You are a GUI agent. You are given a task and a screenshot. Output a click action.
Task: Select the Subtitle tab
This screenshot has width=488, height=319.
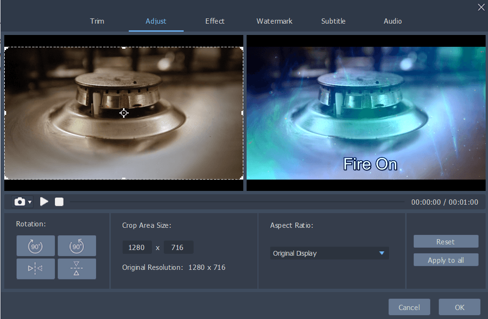coord(333,21)
